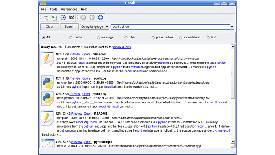Click the Python icon beside recollq.py
The image size is (275, 155).
pos(48,83)
